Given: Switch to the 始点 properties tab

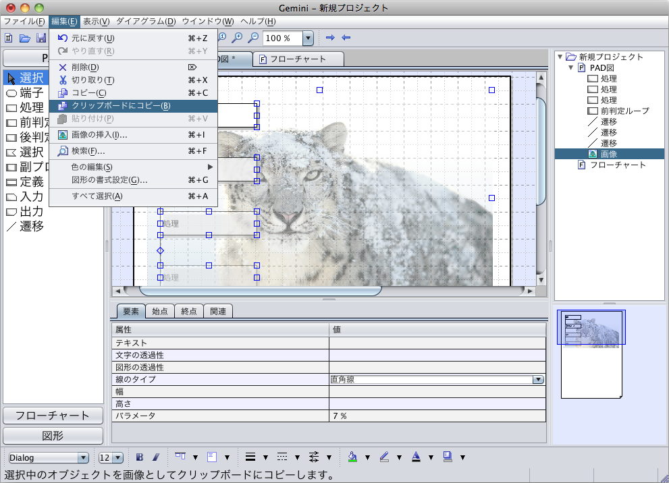Looking at the screenshot, I should tap(160, 311).
